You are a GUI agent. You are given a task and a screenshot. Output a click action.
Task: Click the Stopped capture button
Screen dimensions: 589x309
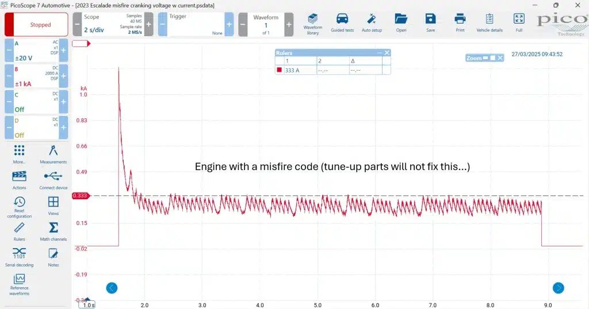coord(36,24)
